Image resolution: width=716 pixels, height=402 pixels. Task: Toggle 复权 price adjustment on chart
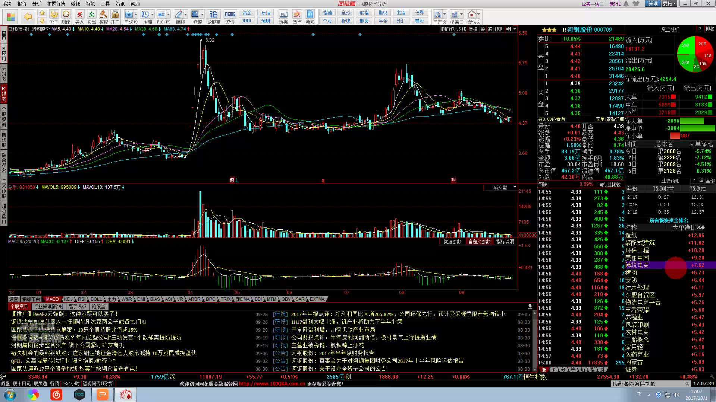[473, 29]
